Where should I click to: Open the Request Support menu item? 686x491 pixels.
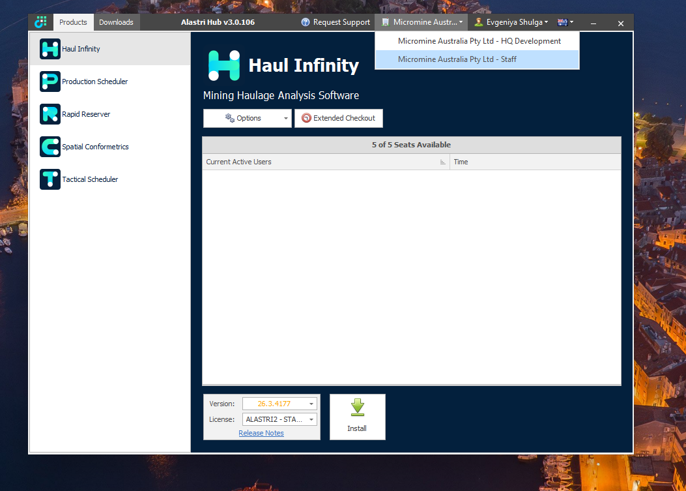336,22
